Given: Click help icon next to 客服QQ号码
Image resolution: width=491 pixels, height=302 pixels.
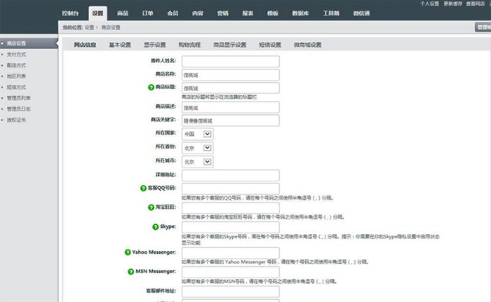Looking at the screenshot, I should point(144,188).
